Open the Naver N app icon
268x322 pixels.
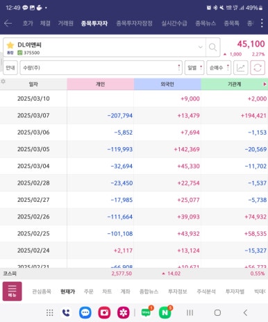pos(165,312)
